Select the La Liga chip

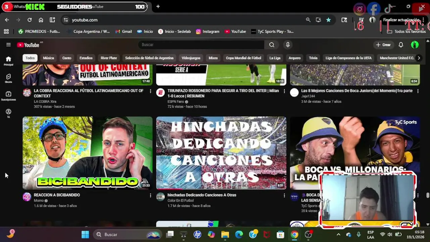275,58
